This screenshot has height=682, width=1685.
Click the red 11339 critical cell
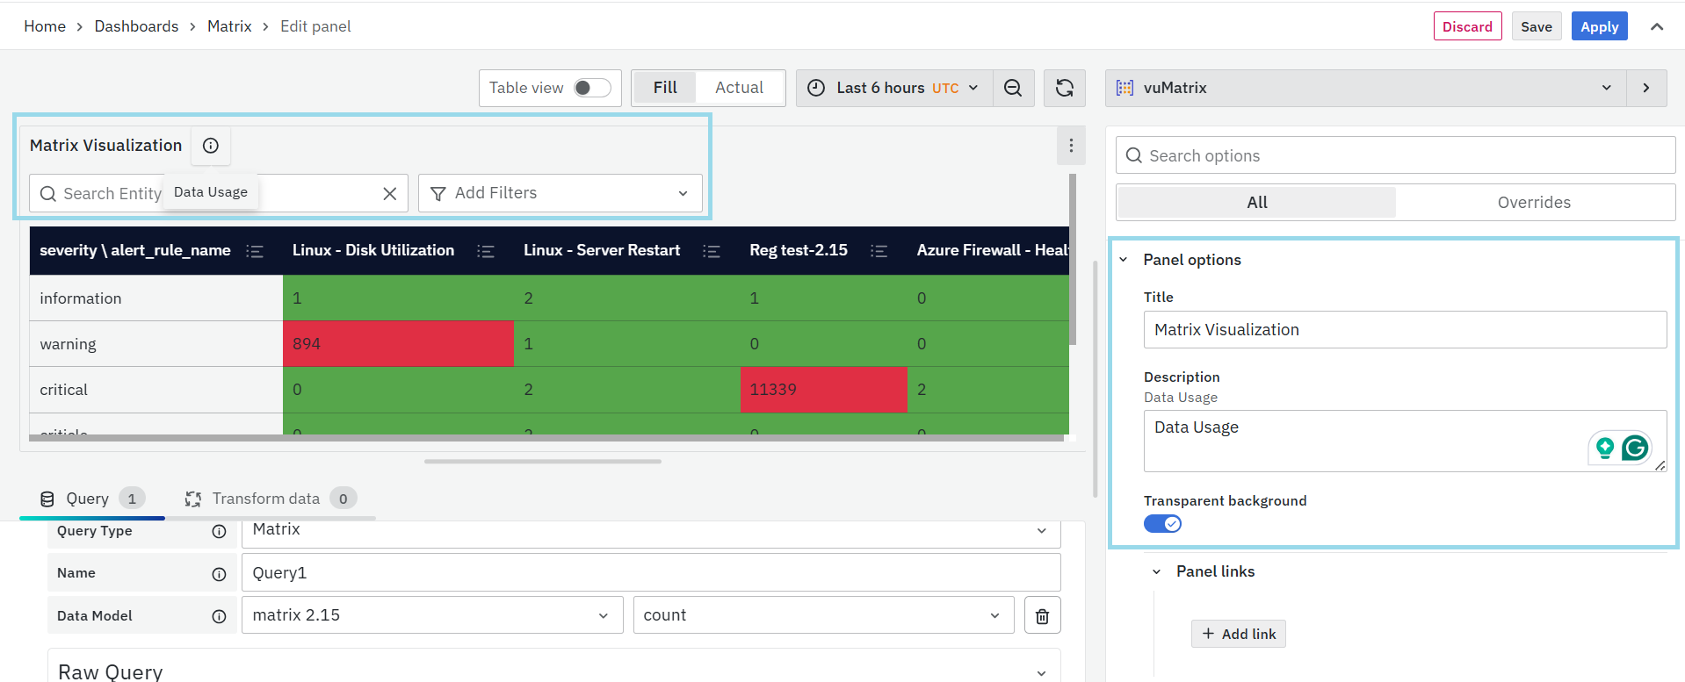tap(823, 390)
